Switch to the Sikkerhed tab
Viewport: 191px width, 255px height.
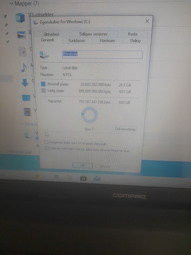(51, 34)
